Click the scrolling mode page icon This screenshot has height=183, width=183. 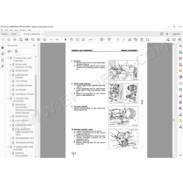[109, 40]
